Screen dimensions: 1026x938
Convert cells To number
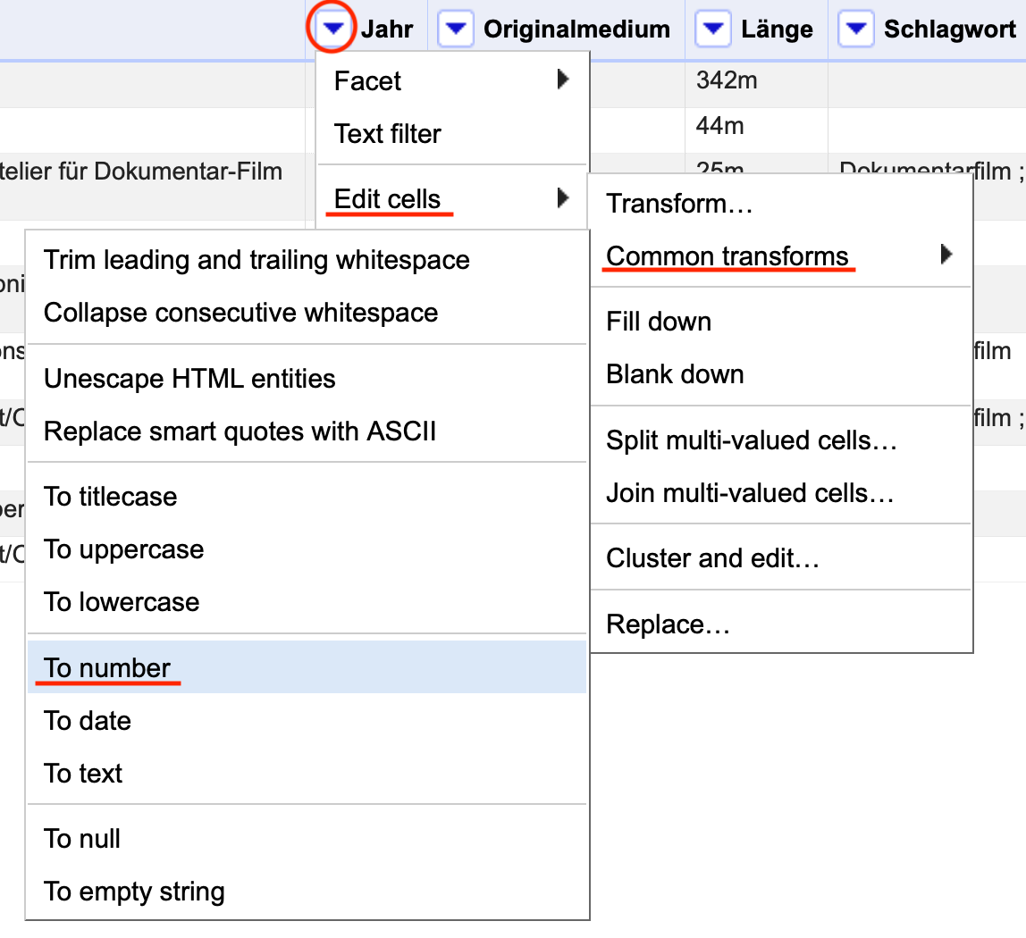307,667
